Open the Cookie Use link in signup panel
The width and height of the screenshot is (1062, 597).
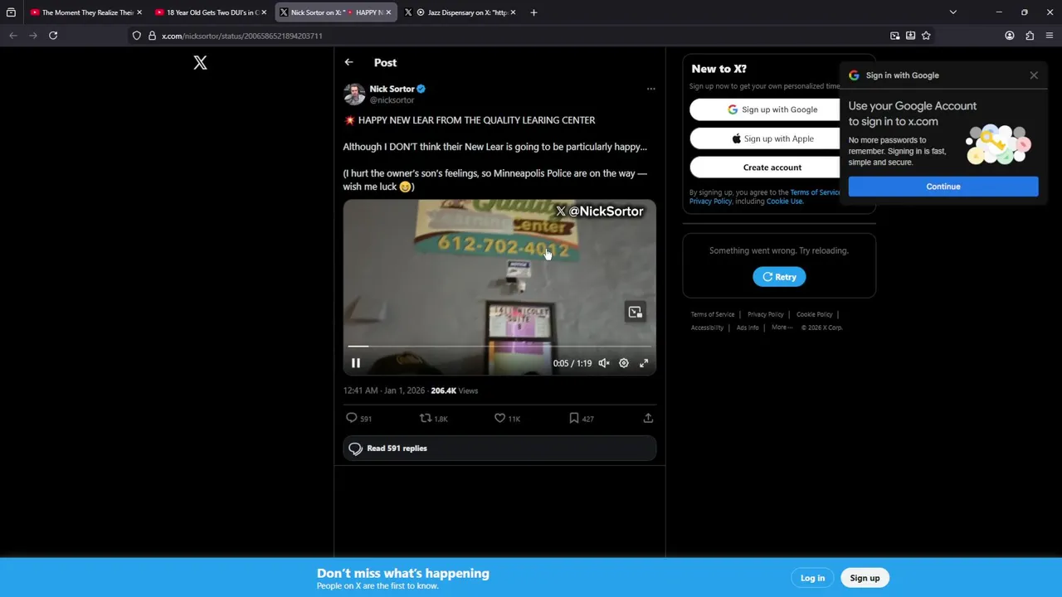(784, 201)
